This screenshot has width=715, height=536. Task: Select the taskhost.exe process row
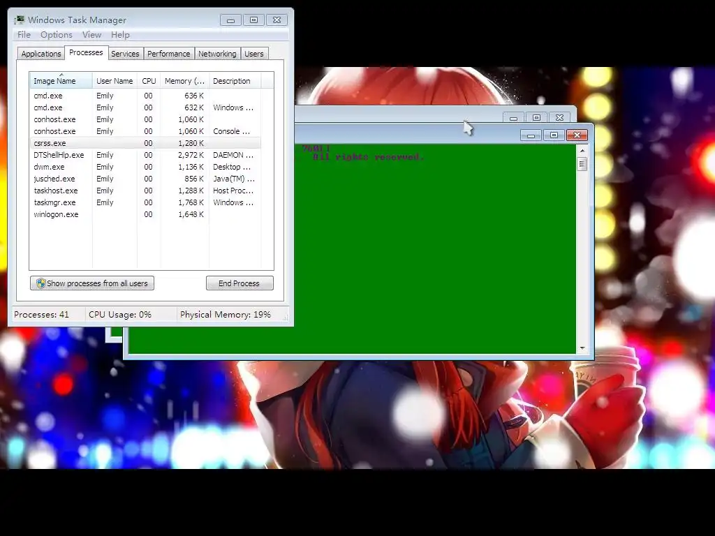145,191
